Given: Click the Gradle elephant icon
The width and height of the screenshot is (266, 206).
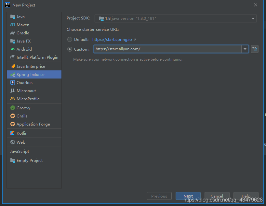Looking at the screenshot, I should (x=13, y=33).
